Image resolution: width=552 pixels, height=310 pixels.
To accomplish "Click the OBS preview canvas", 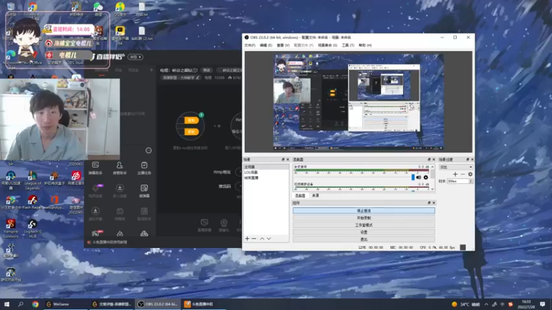I will pyautogui.click(x=358, y=102).
